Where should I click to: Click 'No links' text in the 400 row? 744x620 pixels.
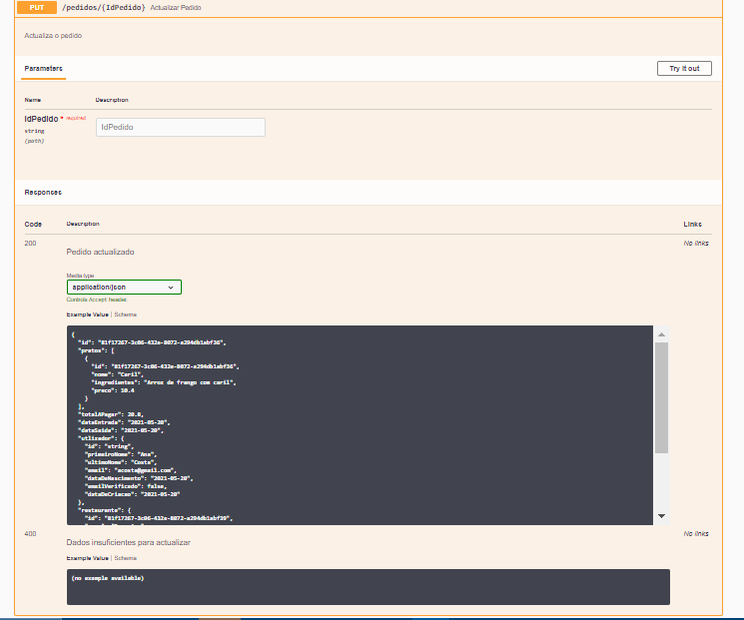[696, 534]
